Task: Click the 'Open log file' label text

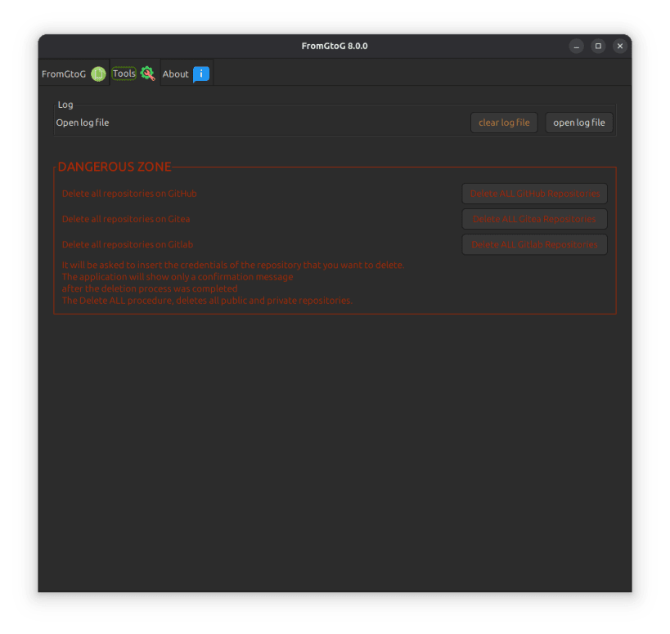Action: (83, 123)
